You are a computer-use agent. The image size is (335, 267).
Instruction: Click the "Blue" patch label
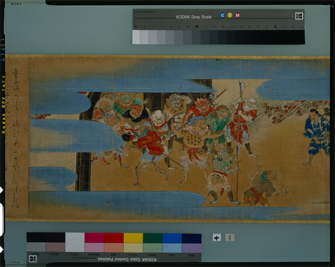(x=191, y=255)
